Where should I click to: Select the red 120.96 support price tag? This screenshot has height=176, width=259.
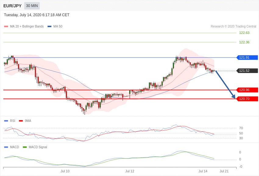click(247, 90)
